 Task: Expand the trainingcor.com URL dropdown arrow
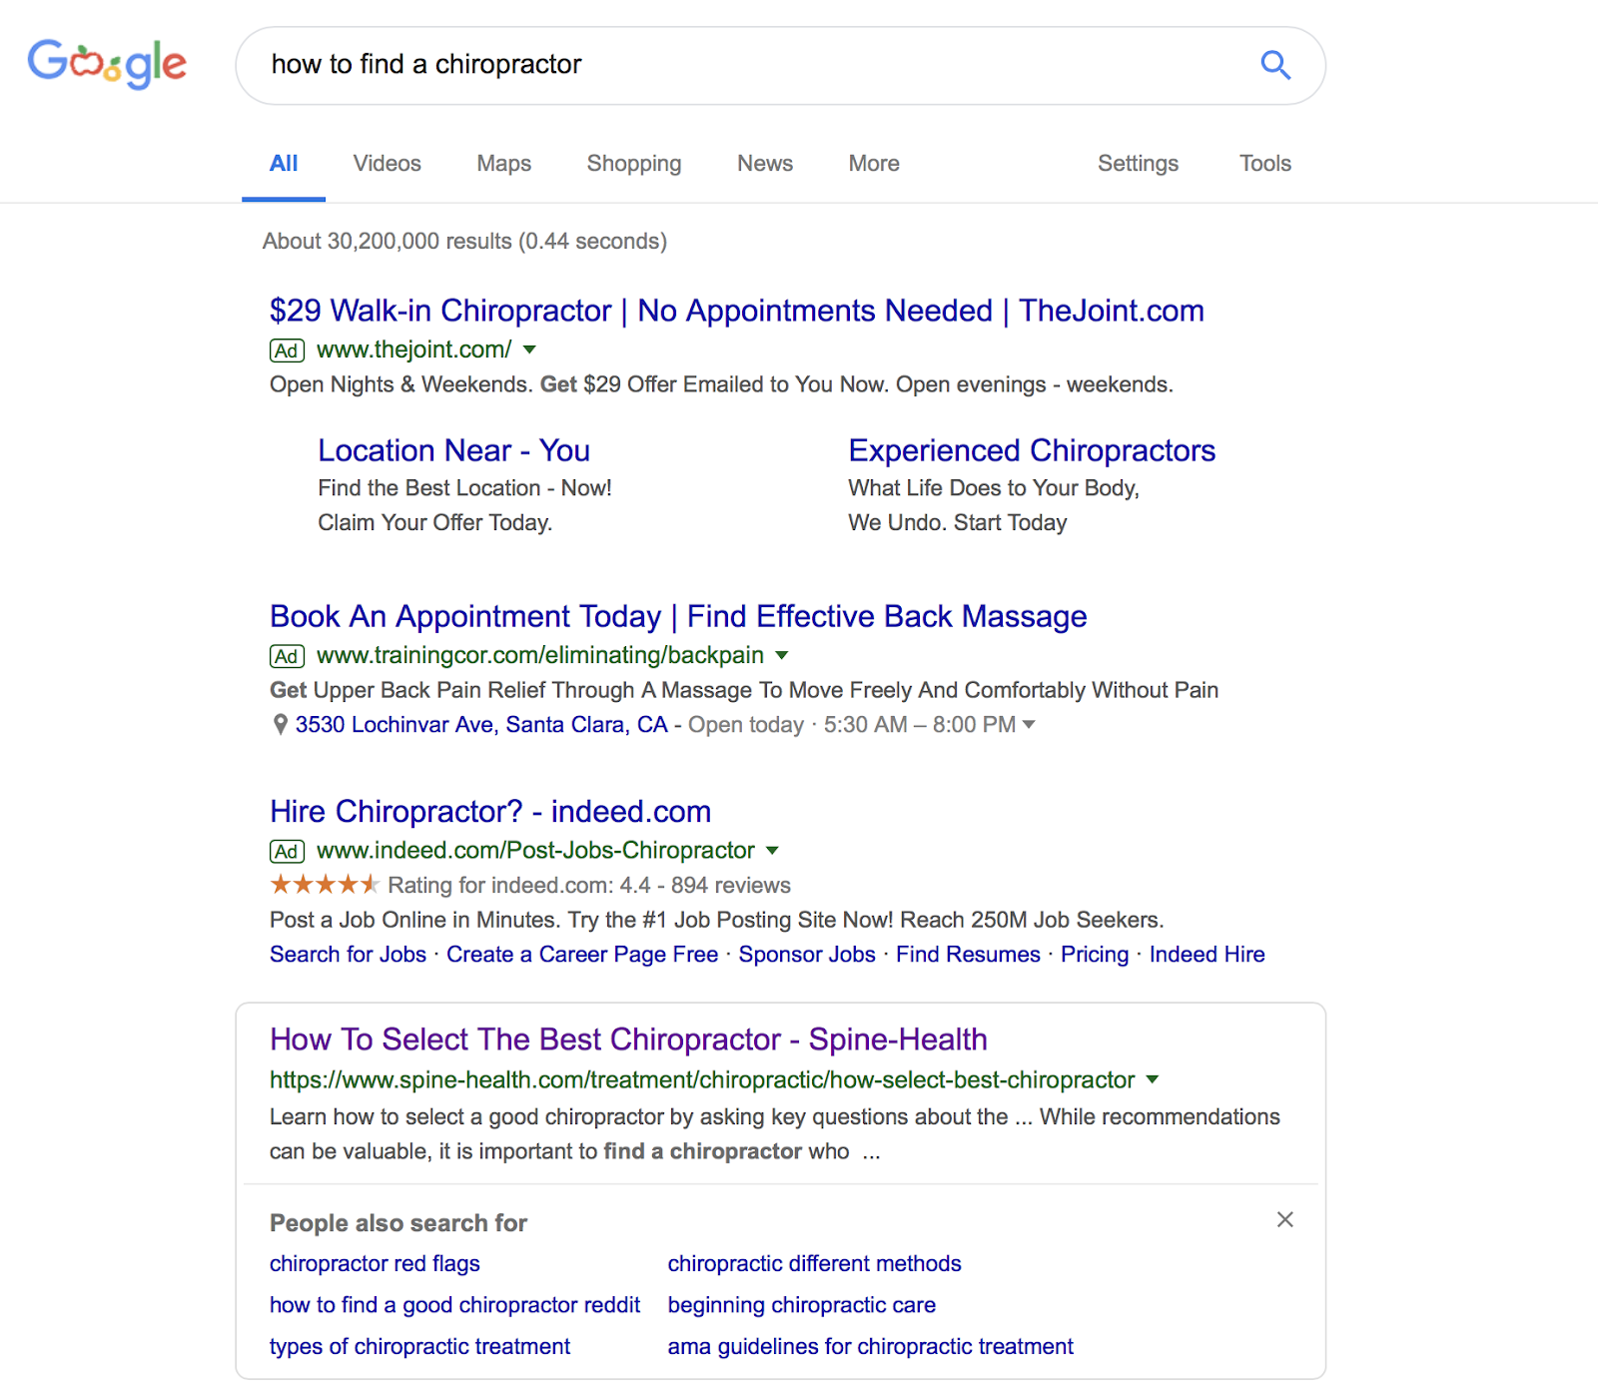[x=782, y=655]
